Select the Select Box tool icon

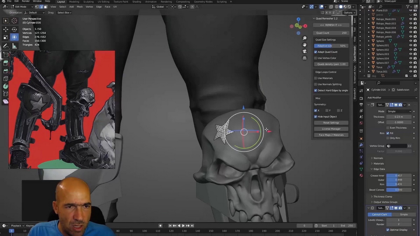coord(6,21)
